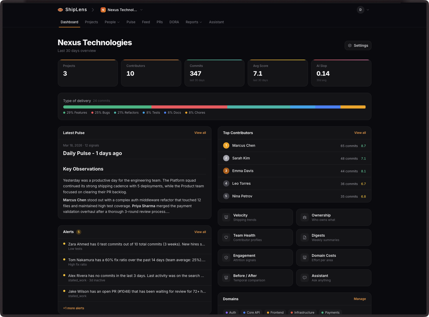The width and height of the screenshot is (429, 317).
Task: Switch to the DORA tab
Action: coord(174,22)
